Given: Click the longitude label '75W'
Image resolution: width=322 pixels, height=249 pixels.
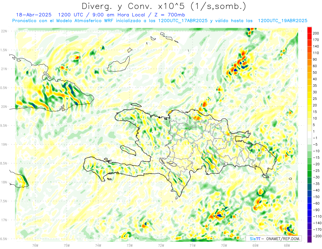Looking at the screenshot, I should pos(67,245).
